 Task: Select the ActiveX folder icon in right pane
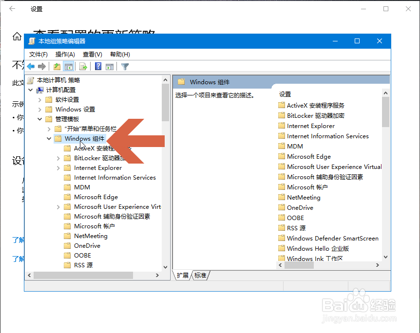282,105
